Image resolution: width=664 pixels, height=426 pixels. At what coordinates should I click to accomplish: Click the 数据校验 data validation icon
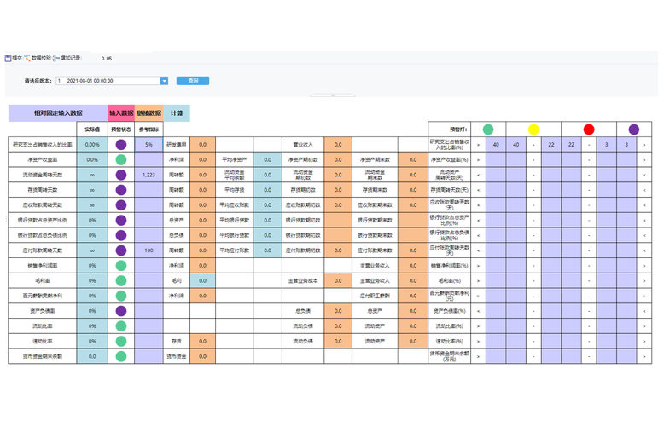[x=26, y=58]
